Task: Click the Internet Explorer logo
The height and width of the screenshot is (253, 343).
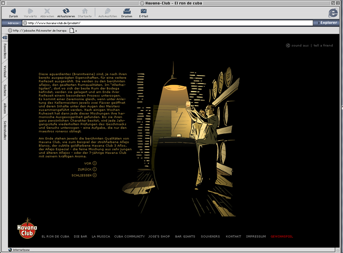Action: [333, 13]
